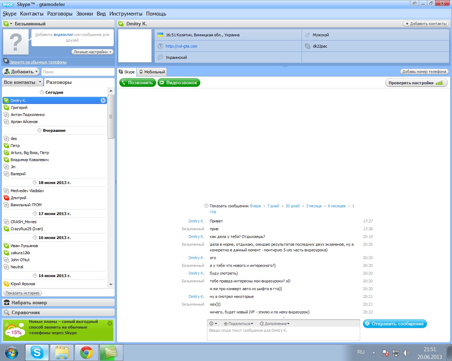The width and height of the screenshot is (452, 361).
Task: Close the green Skype promo banner
Action: coord(110,323)
